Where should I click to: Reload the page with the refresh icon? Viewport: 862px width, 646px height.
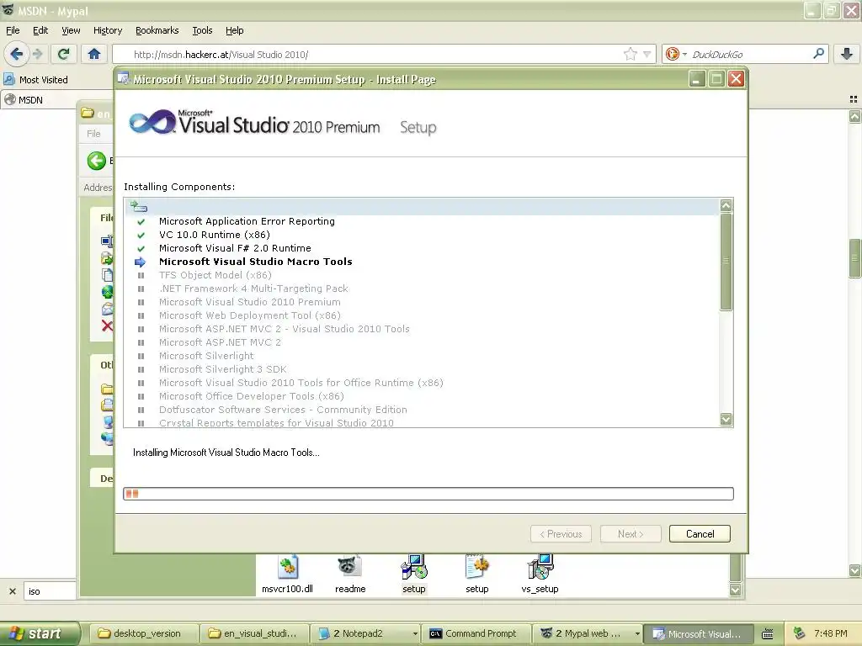[63, 54]
